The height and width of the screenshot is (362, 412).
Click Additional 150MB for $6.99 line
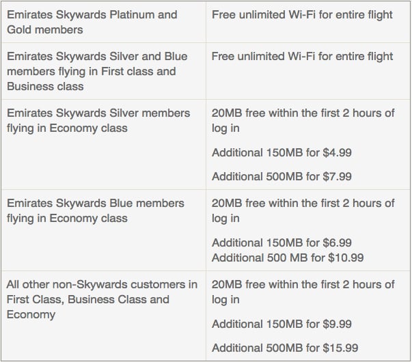(x=281, y=242)
